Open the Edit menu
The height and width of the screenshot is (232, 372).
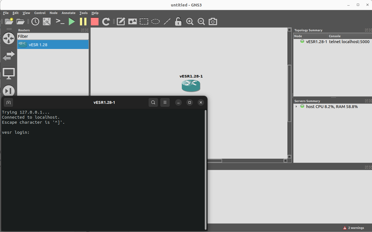point(15,13)
